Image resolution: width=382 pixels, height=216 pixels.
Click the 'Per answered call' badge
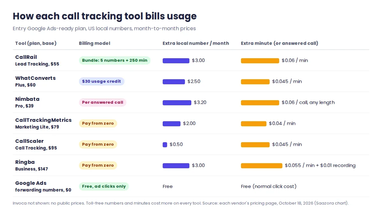coord(103,102)
